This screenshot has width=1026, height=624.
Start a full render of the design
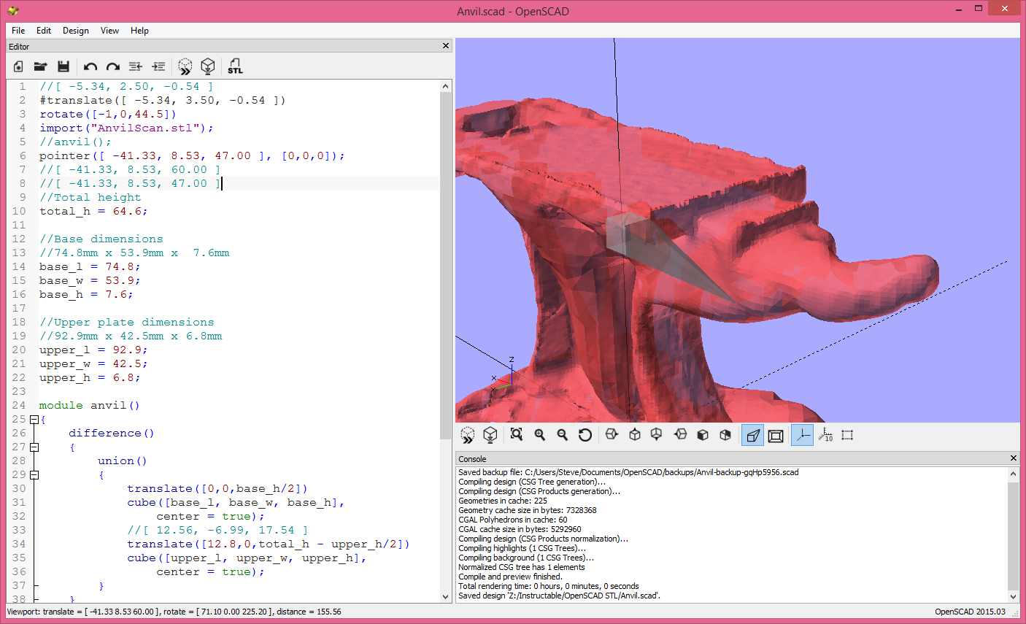click(490, 434)
